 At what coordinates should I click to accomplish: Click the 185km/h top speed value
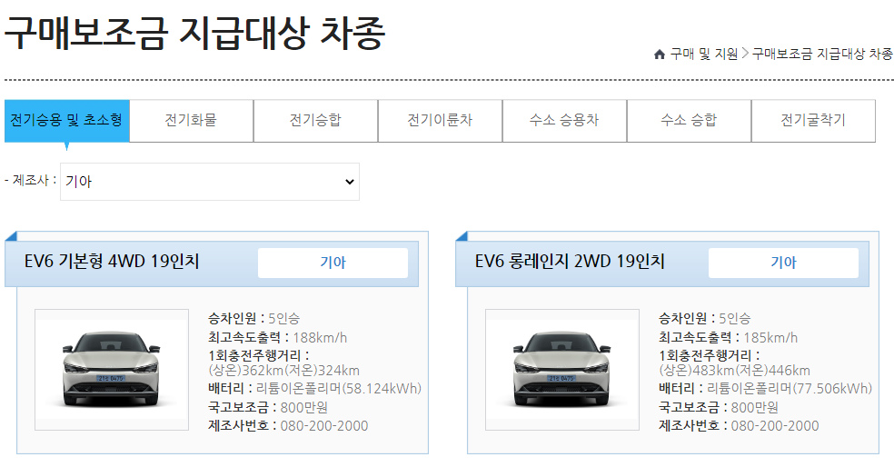click(770, 338)
